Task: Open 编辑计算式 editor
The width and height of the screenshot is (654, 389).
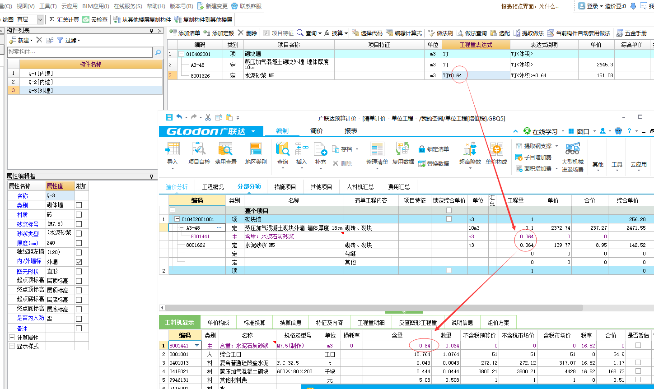Action: tap(404, 33)
